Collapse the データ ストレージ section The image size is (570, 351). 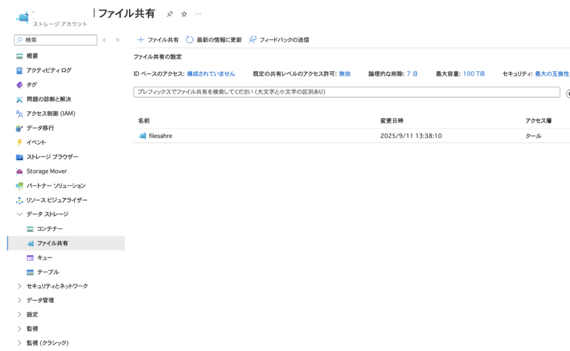click(x=20, y=214)
